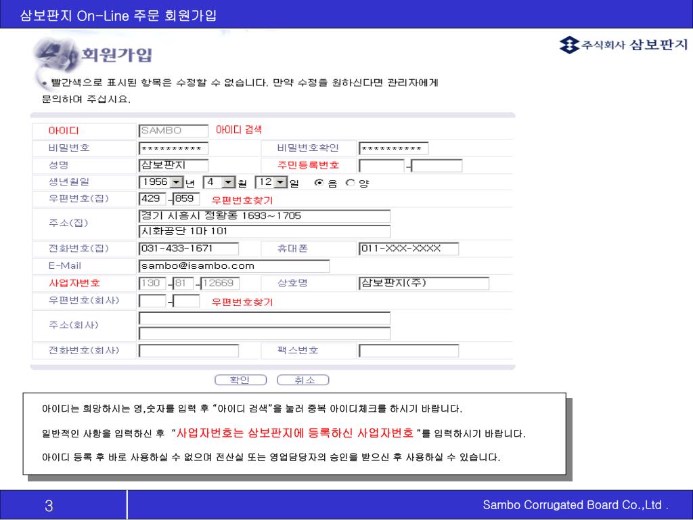Click 우편번호찾기 link for company address
693x520 pixels.
click(242, 303)
